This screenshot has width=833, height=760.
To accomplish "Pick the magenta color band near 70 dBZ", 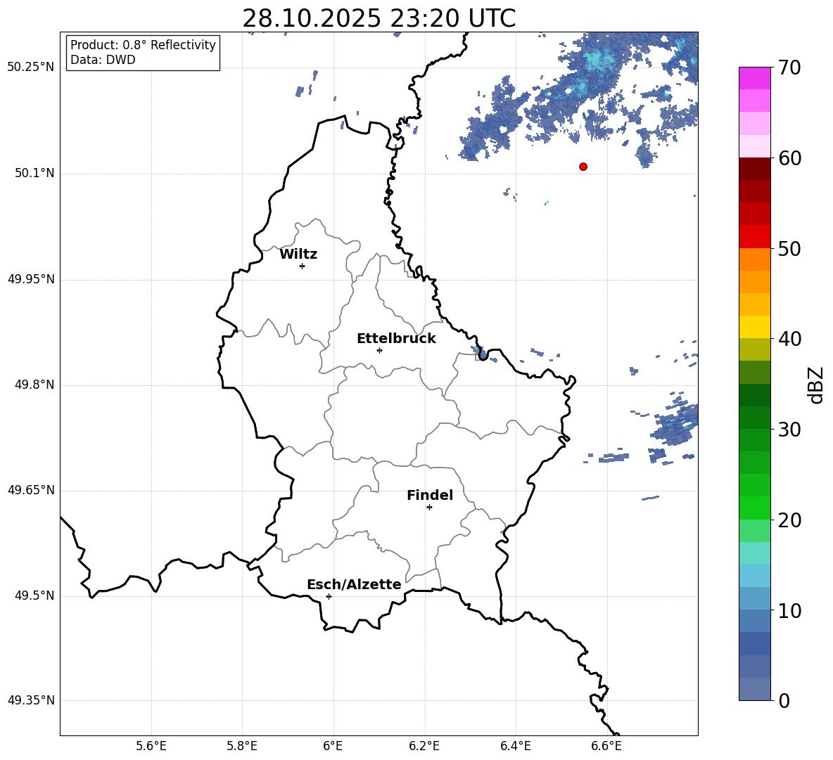I will (754, 78).
